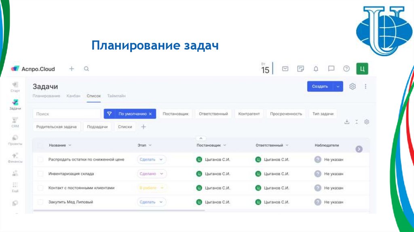The height and width of the screenshot is (232, 414).
Task: Open task Закупить Мед Липовый
Action: tap(71, 202)
